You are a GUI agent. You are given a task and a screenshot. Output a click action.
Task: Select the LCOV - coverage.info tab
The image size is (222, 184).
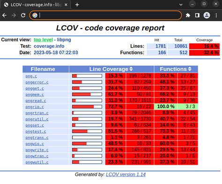click(36, 5)
